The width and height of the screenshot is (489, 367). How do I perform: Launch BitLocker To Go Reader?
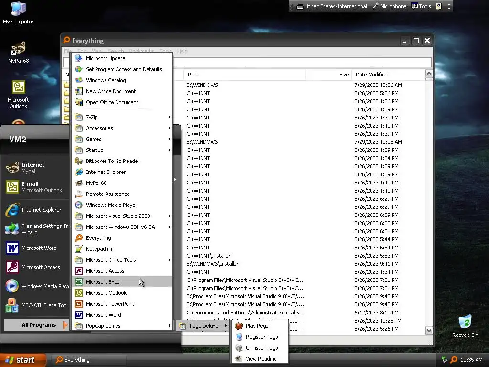122,161
